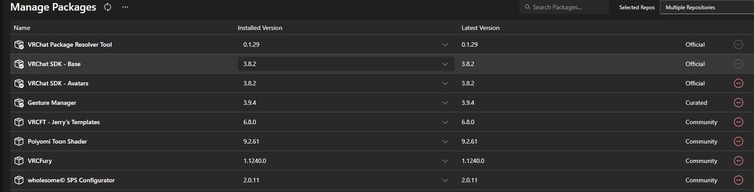Viewport: 754px width, 192px height.
Task: Expand the Gesture Manager installed version dropdown
Action: coord(346,103)
